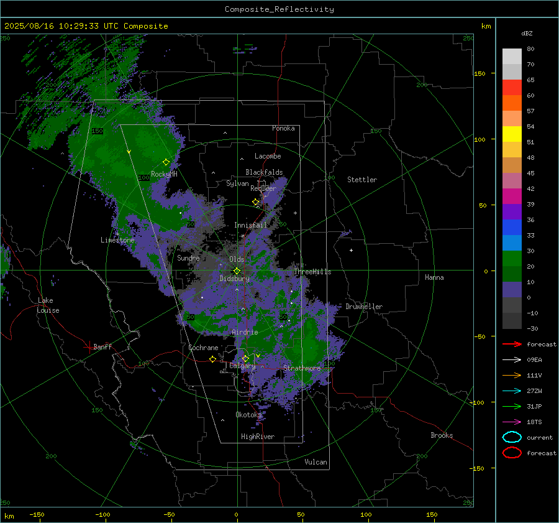Click the Ponoka label
This screenshot has height=523, width=559.
point(283,128)
